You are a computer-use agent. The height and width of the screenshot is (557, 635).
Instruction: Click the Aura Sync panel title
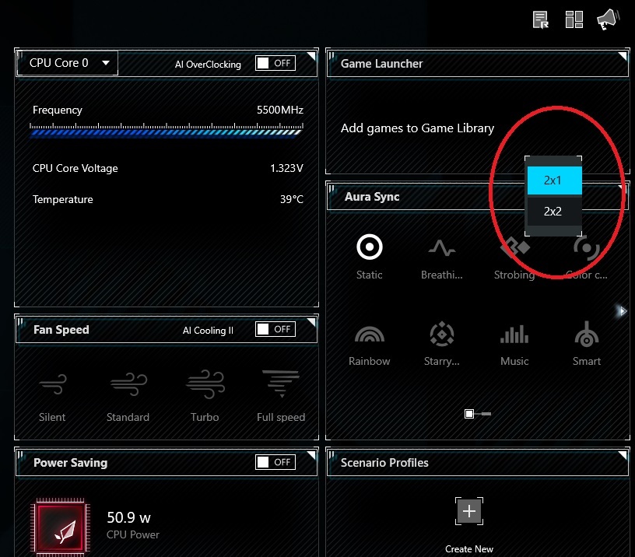pyautogui.click(x=372, y=197)
